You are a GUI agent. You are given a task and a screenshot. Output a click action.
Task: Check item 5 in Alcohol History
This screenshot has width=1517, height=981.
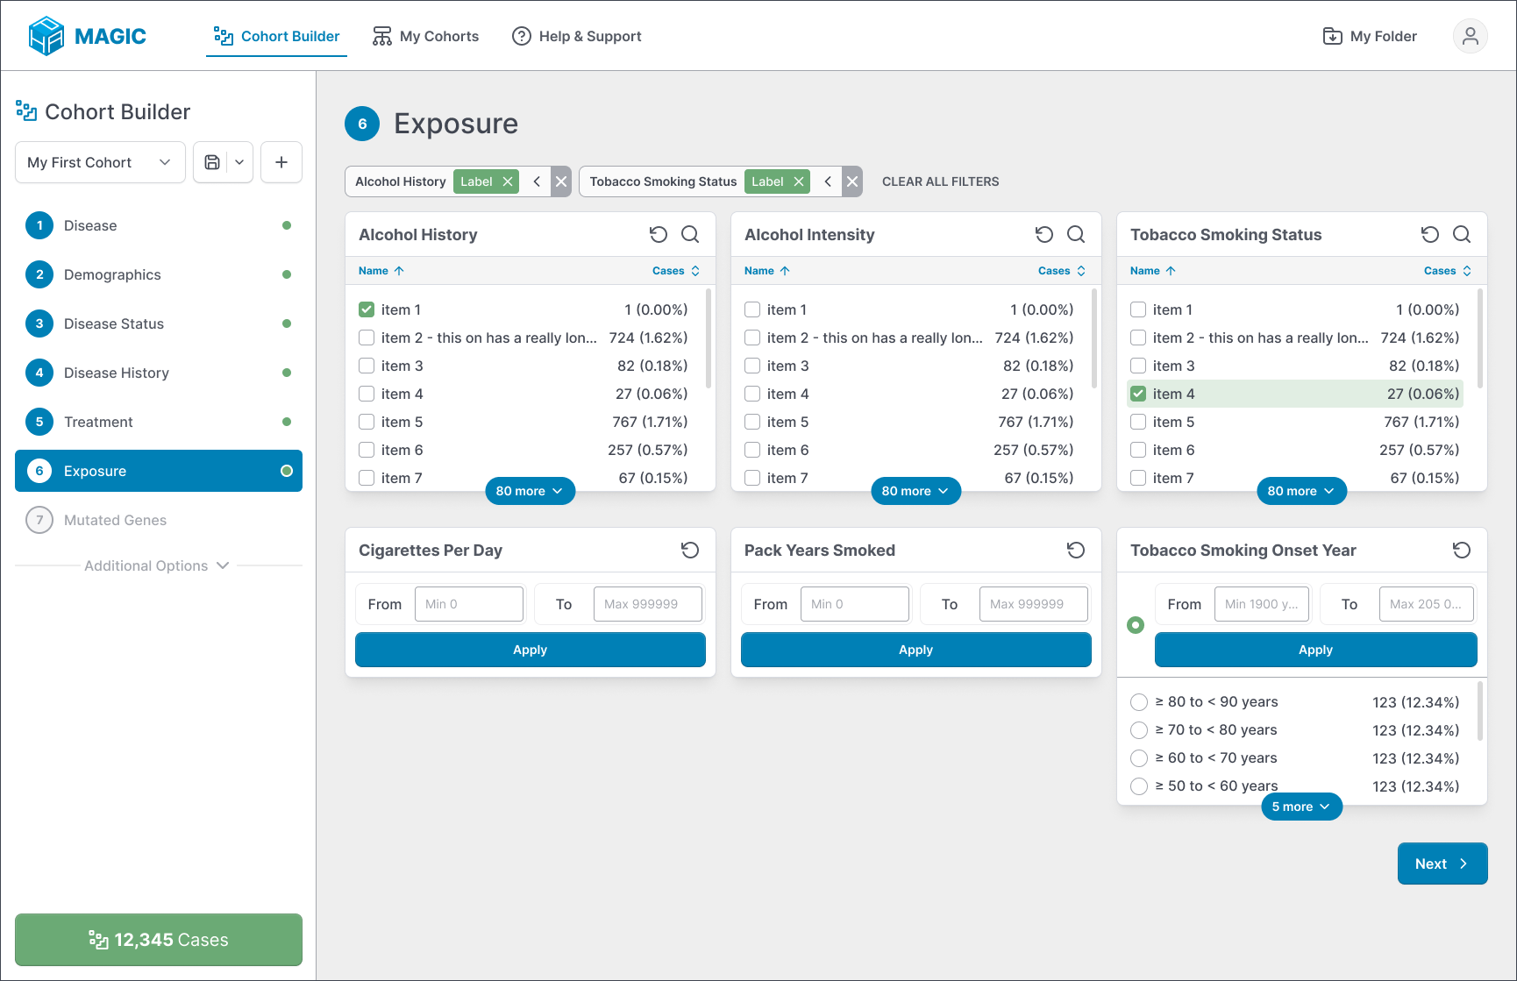click(367, 422)
